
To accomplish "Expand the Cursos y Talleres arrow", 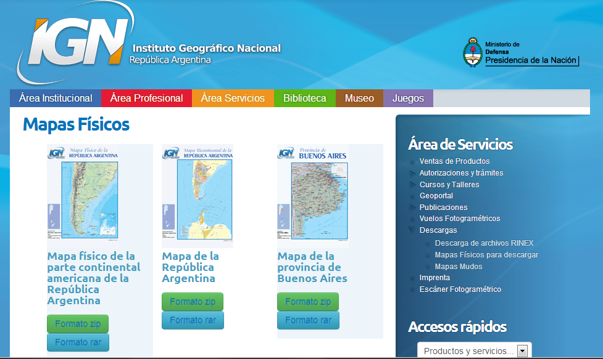I will (412, 184).
